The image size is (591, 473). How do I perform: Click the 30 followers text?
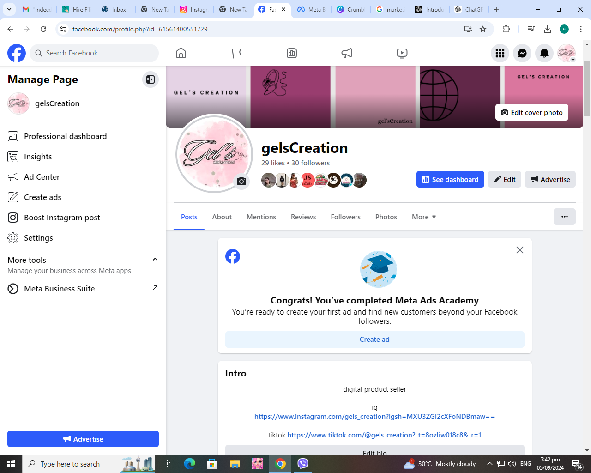pyautogui.click(x=310, y=163)
